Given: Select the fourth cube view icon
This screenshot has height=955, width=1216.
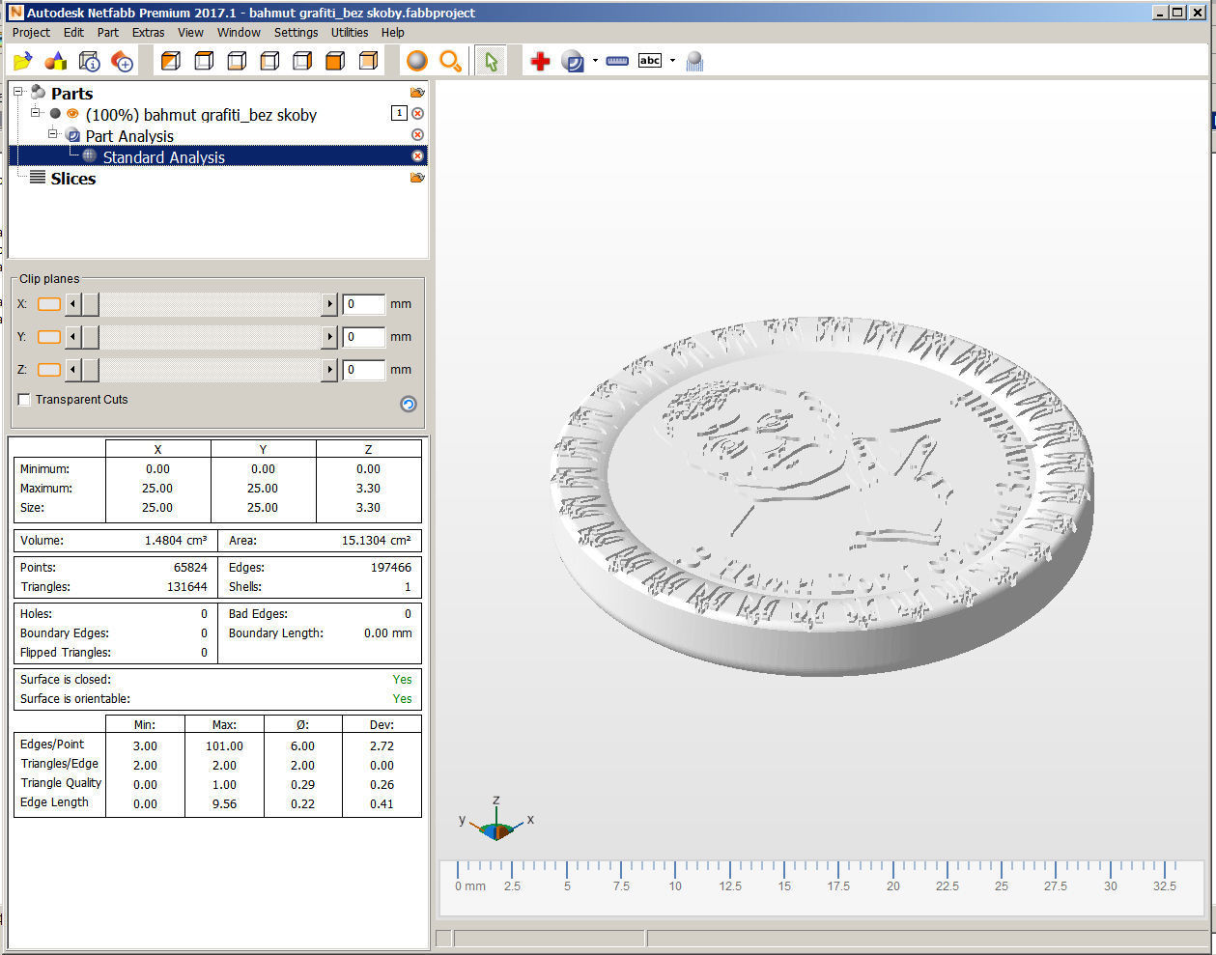Looking at the screenshot, I should 269,62.
